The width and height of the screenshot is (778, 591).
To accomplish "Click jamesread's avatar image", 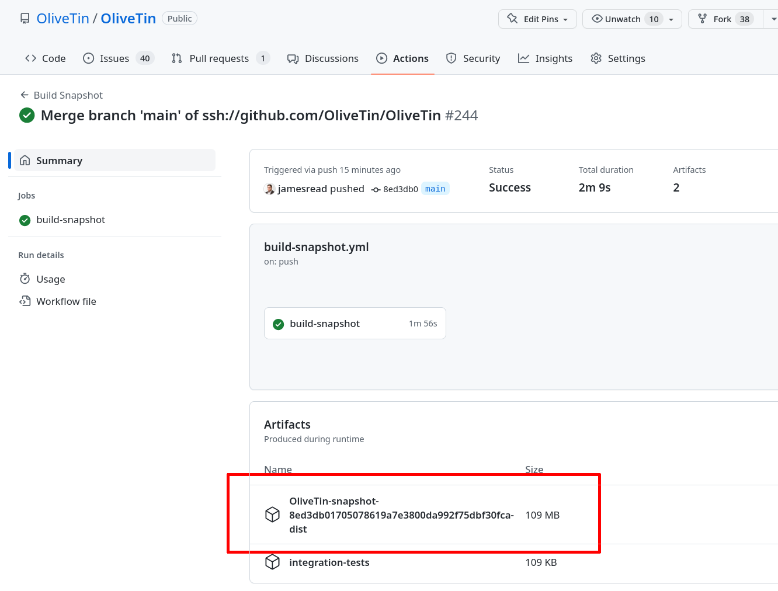I will [x=269, y=189].
